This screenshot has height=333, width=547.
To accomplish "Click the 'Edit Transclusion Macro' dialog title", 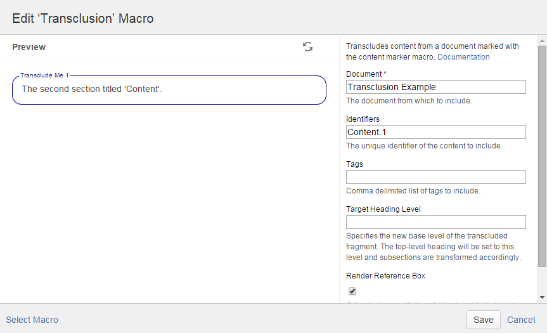I will pos(83,18).
